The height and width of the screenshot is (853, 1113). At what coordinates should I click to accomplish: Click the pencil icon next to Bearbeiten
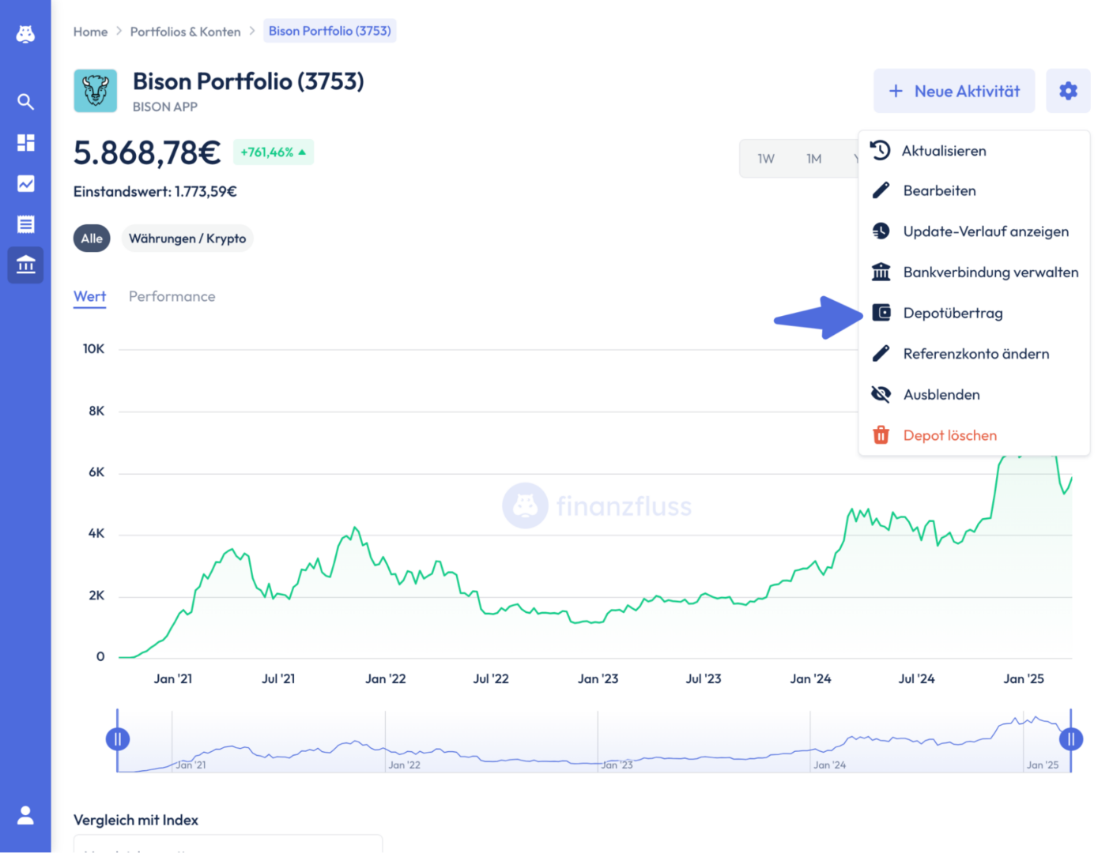[x=881, y=190]
